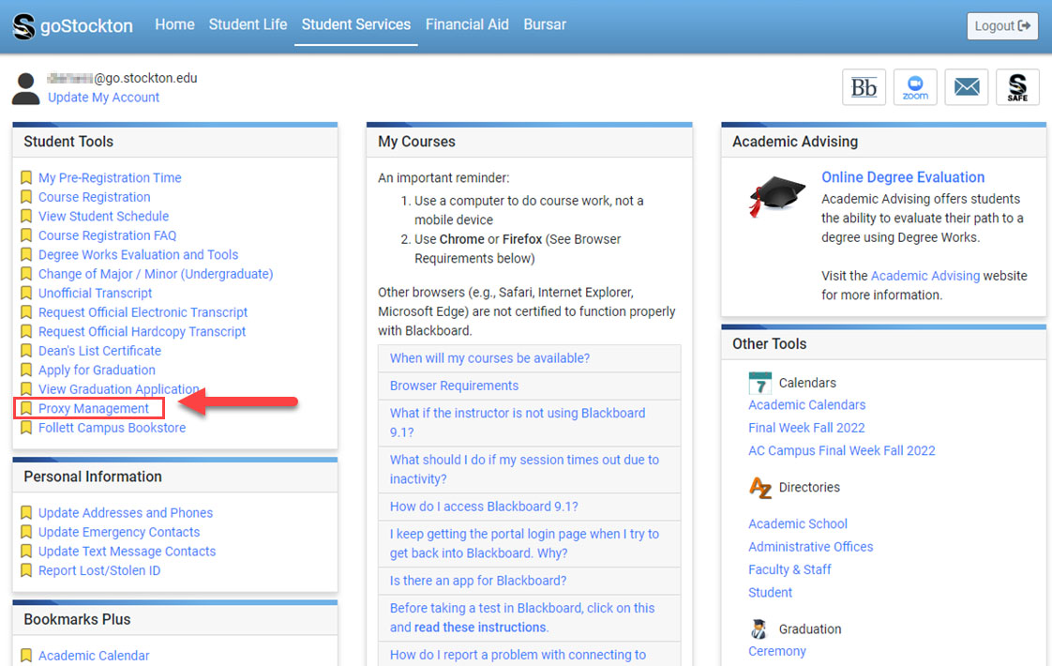This screenshot has width=1052, height=666.
Task: Open Update Text Message Contacts link
Action: coord(127,552)
